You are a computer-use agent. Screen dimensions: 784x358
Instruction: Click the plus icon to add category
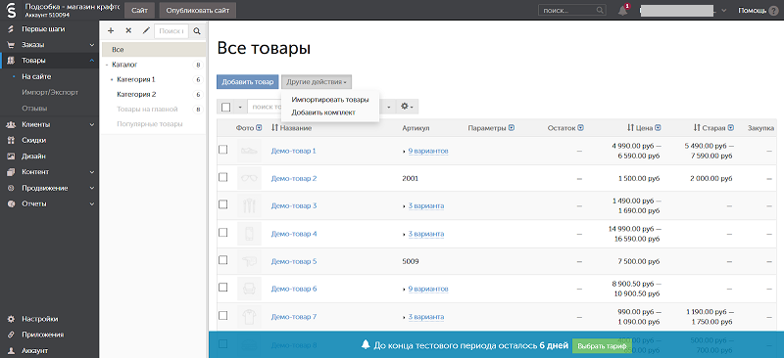[x=111, y=31]
